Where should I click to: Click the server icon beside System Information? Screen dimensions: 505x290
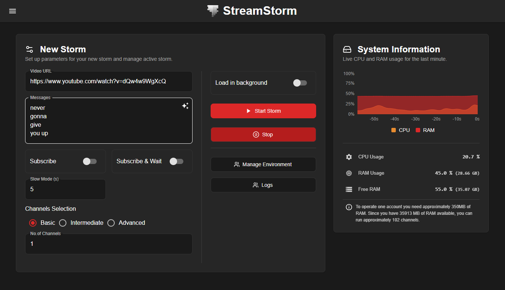[x=347, y=49]
